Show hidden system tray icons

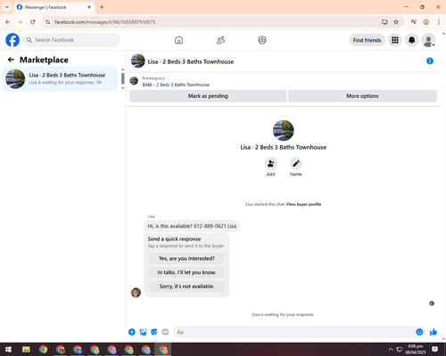click(391, 350)
